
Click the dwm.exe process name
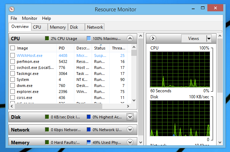click(x=24, y=86)
